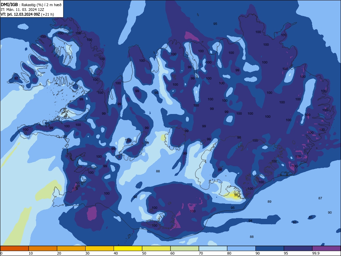This screenshot has height=256, width=341.
Task: Select the '94' humidity value on the map
Action: pyautogui.click(x=250, y=221)
